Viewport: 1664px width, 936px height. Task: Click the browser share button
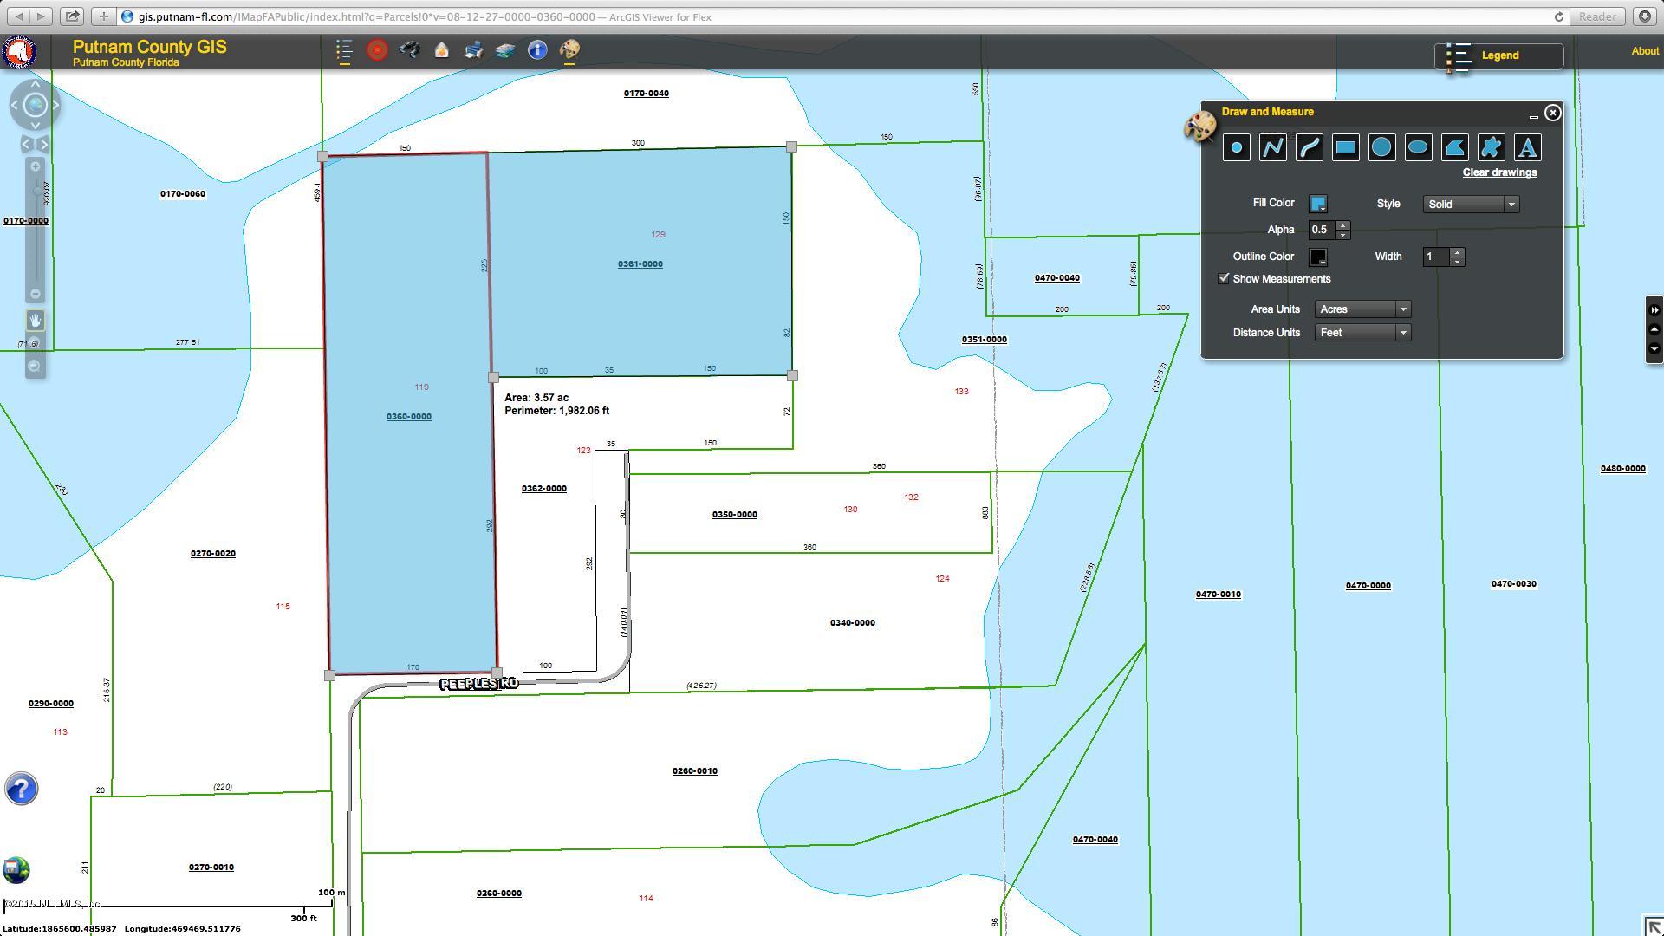pos(73,16)
